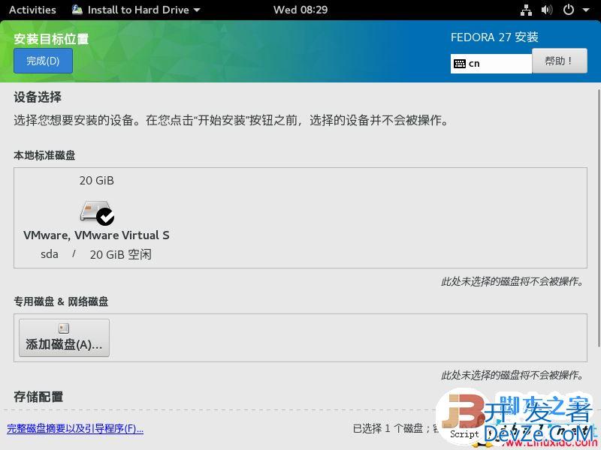Click the 存储配置 heading

(38, 397)
